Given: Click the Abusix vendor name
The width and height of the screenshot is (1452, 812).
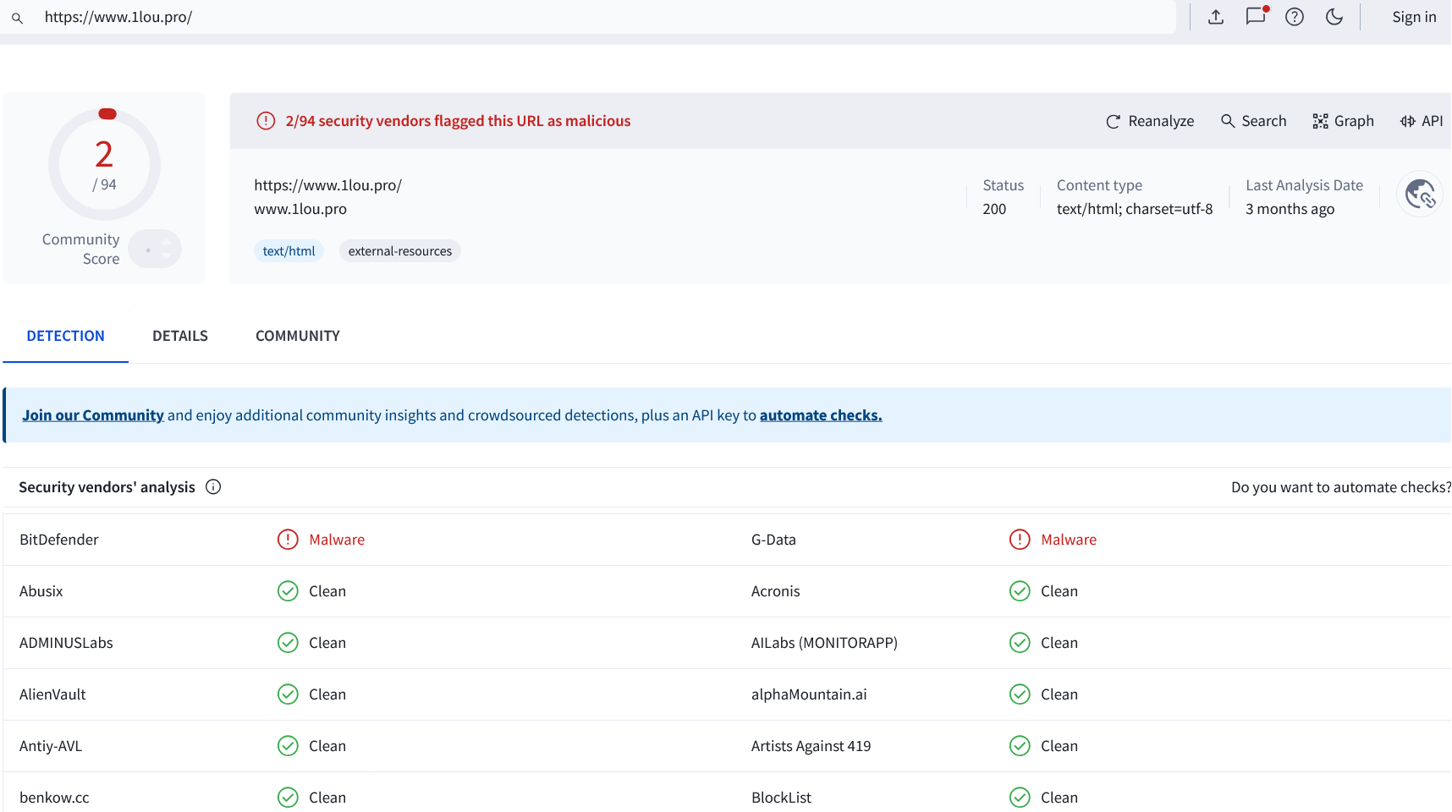Looking at the screenshot, I should click(41, 591).
